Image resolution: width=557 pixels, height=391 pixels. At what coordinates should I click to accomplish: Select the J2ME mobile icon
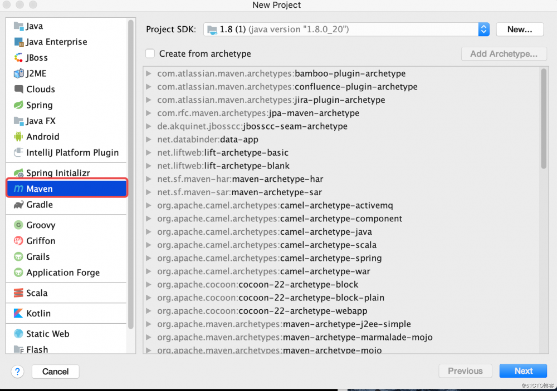tap(18, 73)
